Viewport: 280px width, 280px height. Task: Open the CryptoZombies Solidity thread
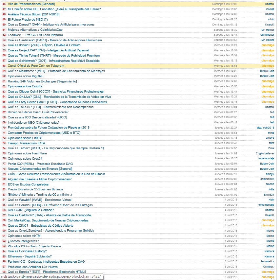tap(51, 231)
